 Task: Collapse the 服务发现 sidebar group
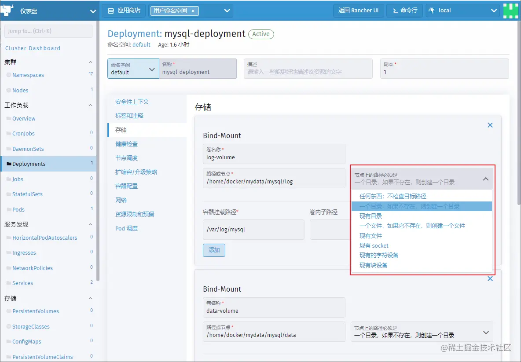90,224
